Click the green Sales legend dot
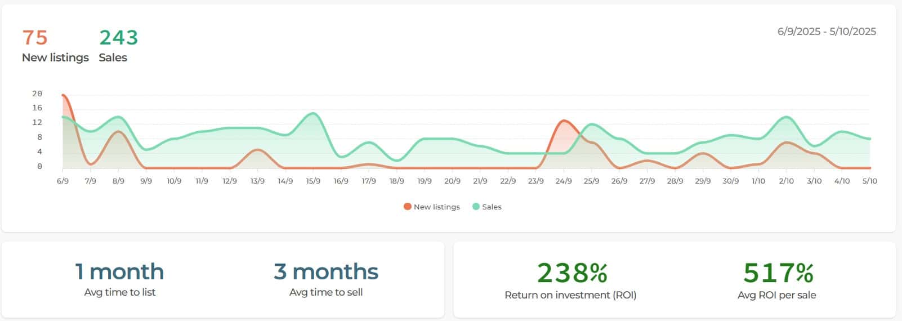This screenshot has height=321, width=902. [x=476, y=206]
